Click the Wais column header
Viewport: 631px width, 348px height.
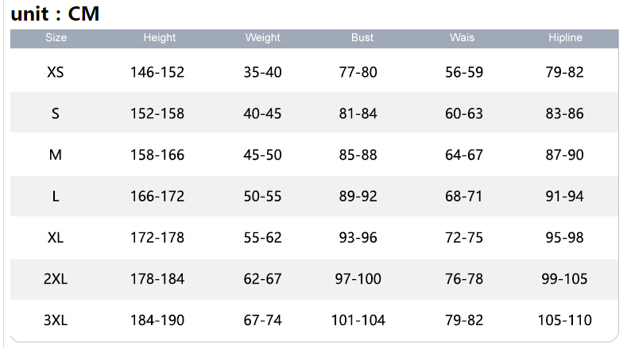463,37
